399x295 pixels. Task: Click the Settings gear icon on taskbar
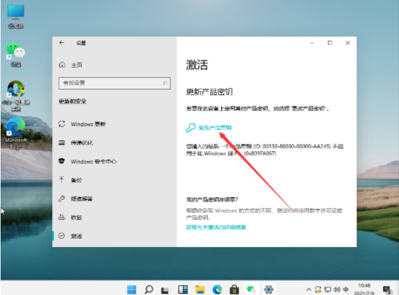[x=269, y=289]
